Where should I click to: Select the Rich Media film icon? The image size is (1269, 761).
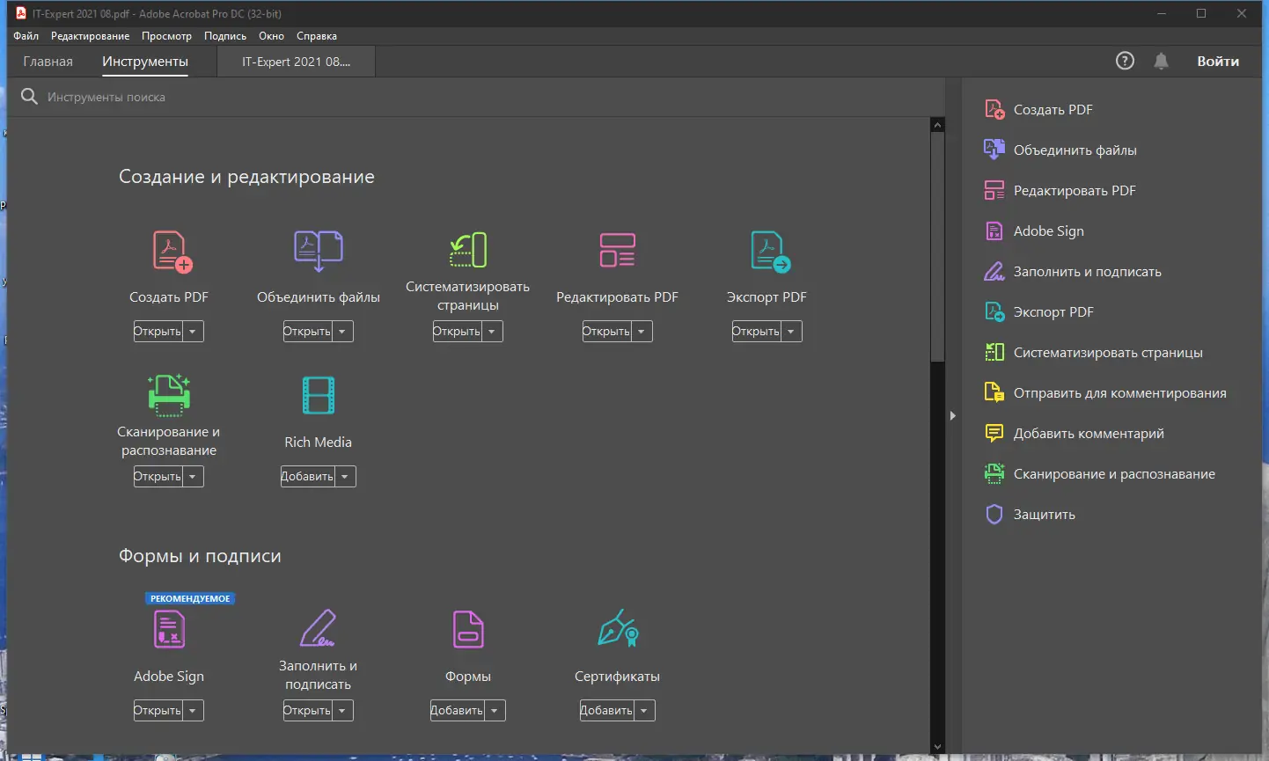(319, 395)
